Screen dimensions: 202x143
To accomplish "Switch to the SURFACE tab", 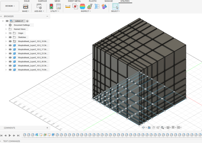I will click(x=42, y=1).
